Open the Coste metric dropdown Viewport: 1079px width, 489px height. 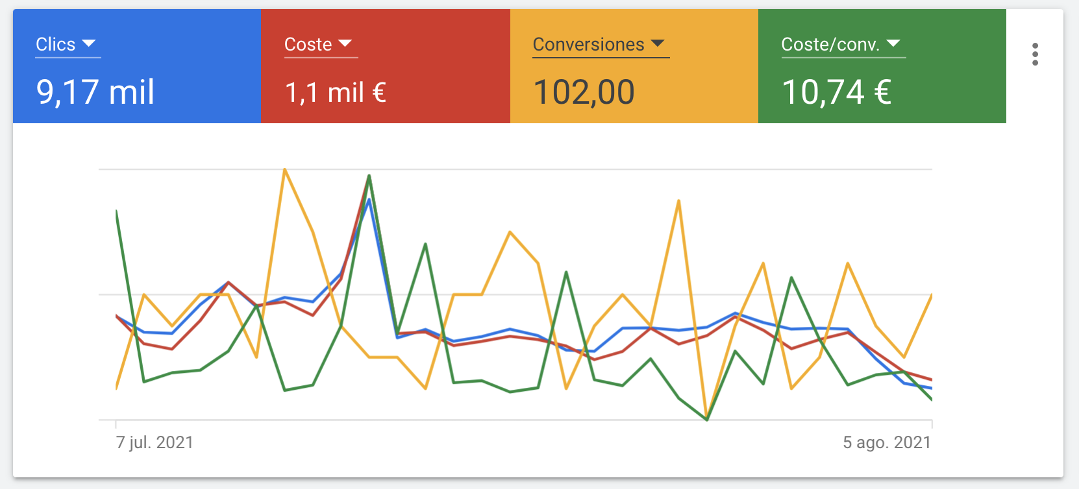click(x=321, y=45)
